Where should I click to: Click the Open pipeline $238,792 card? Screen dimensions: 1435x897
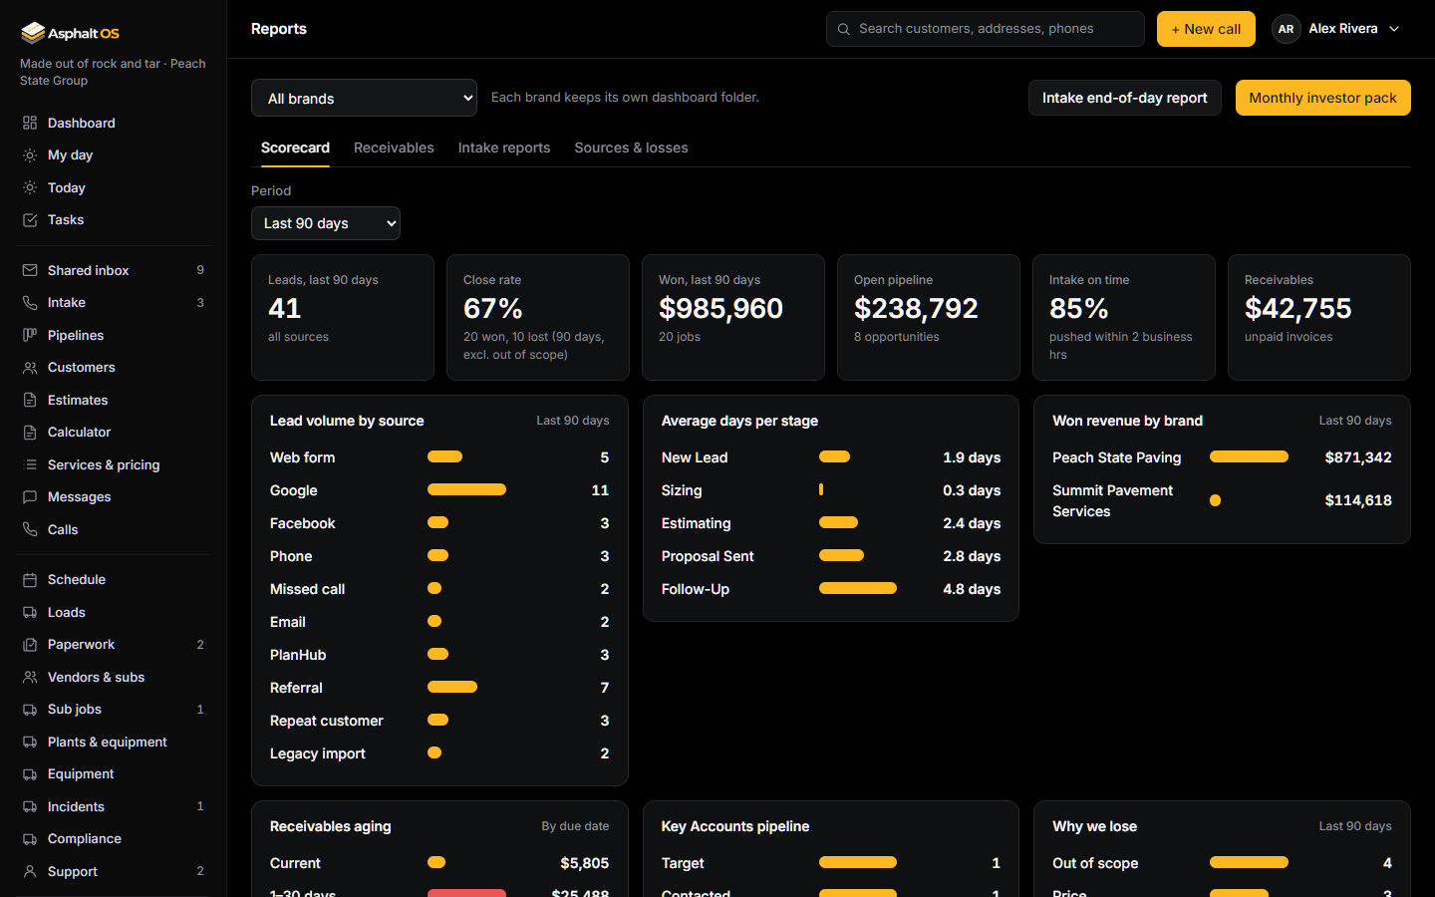point(928,317)
